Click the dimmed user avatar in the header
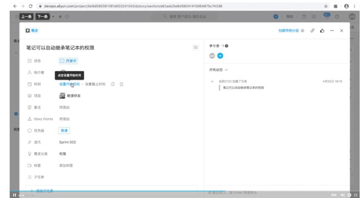The width and height of the screenshot is (363, 198). (352, 17)
